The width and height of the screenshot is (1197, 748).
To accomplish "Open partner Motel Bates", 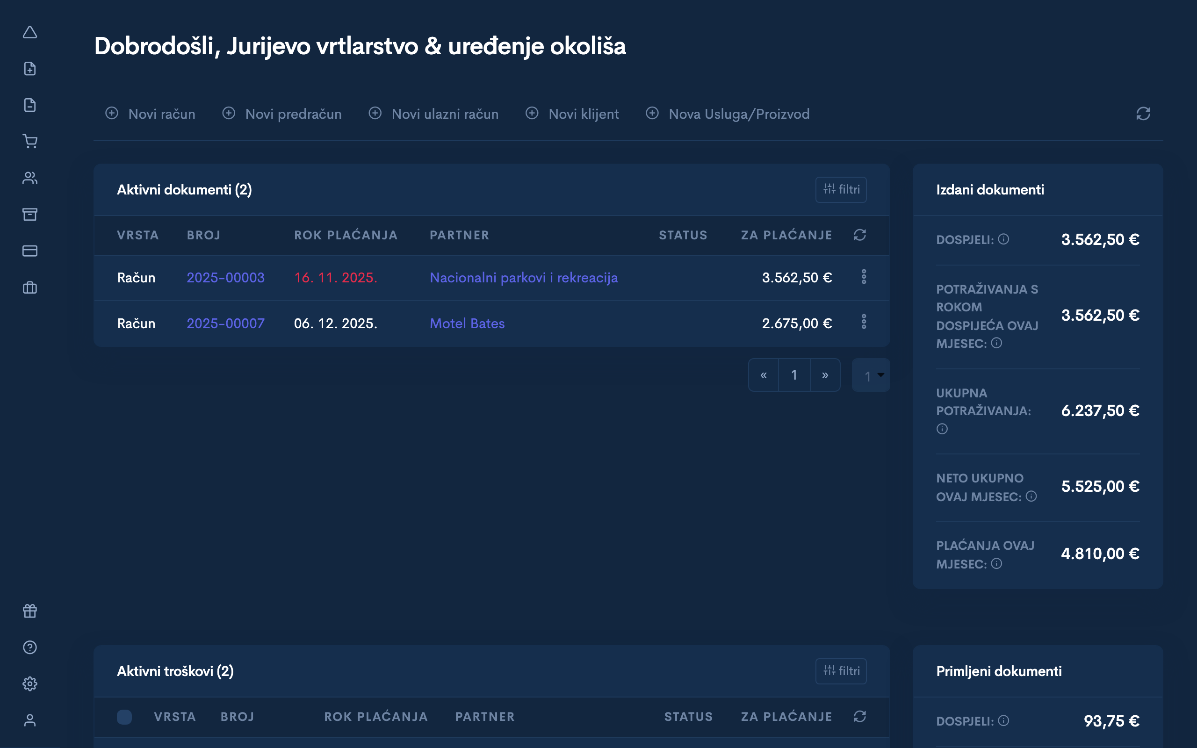I will [x=467, y=323].
